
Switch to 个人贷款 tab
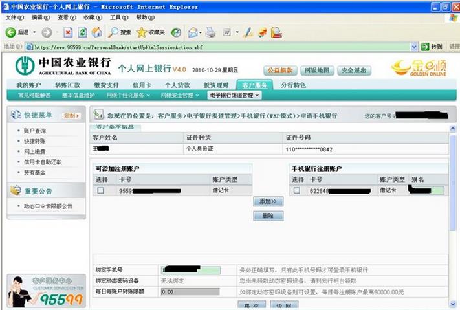[x=177, y=85]
